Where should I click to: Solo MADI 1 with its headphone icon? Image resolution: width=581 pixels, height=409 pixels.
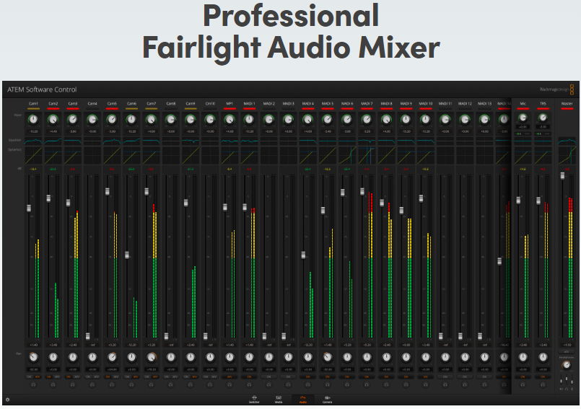pyautogui.click(x=250, y=385)
